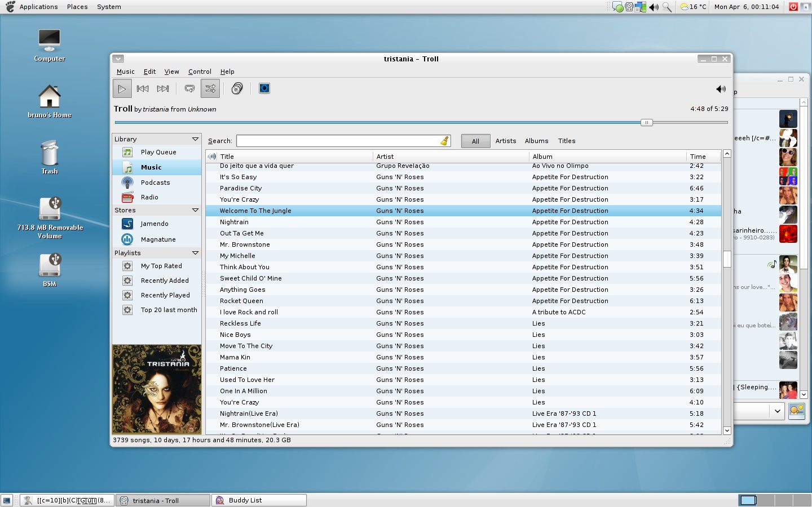
Task: Open bruno's Home desktop icon
Action: 50,101
